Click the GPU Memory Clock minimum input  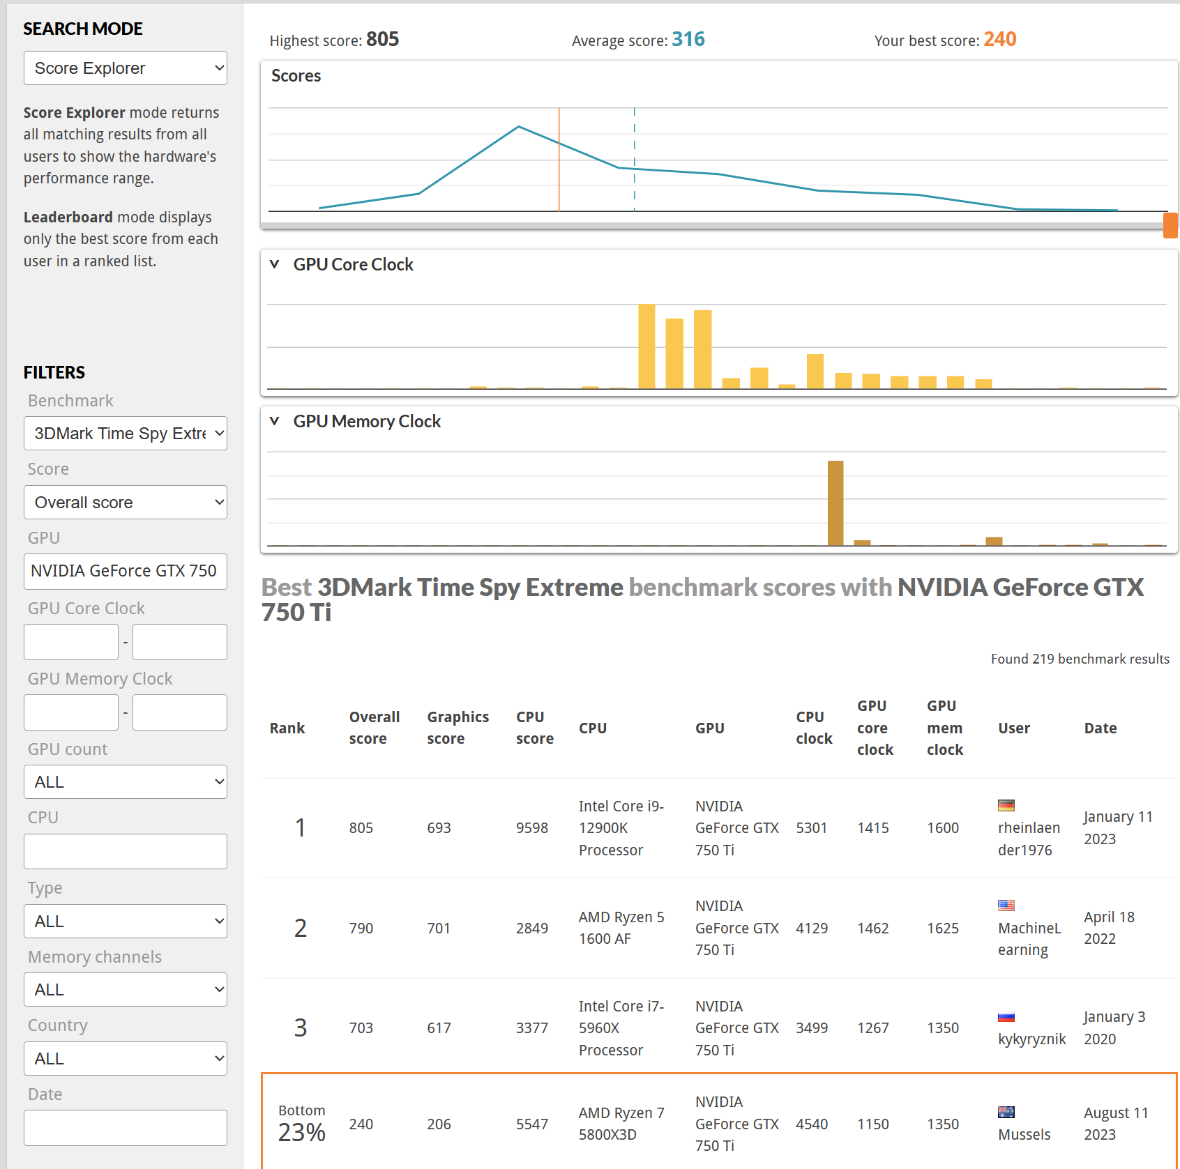pyautogui.click(x=71, y=712)
